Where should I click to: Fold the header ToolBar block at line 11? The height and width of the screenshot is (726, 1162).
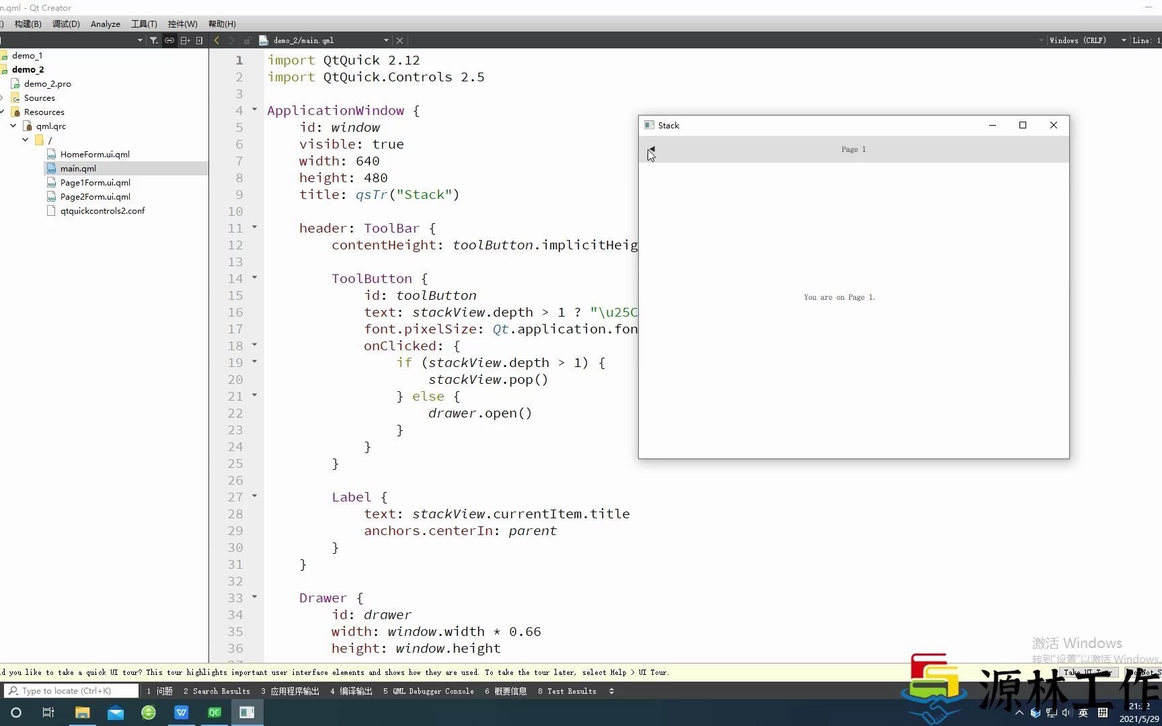[x=255, y=227]
